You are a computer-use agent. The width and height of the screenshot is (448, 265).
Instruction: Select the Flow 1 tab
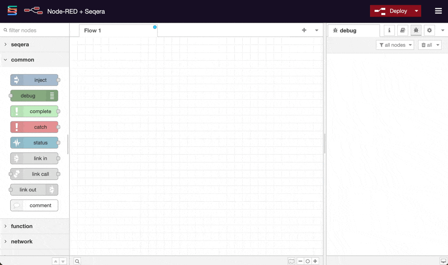[x=93, y=31]
